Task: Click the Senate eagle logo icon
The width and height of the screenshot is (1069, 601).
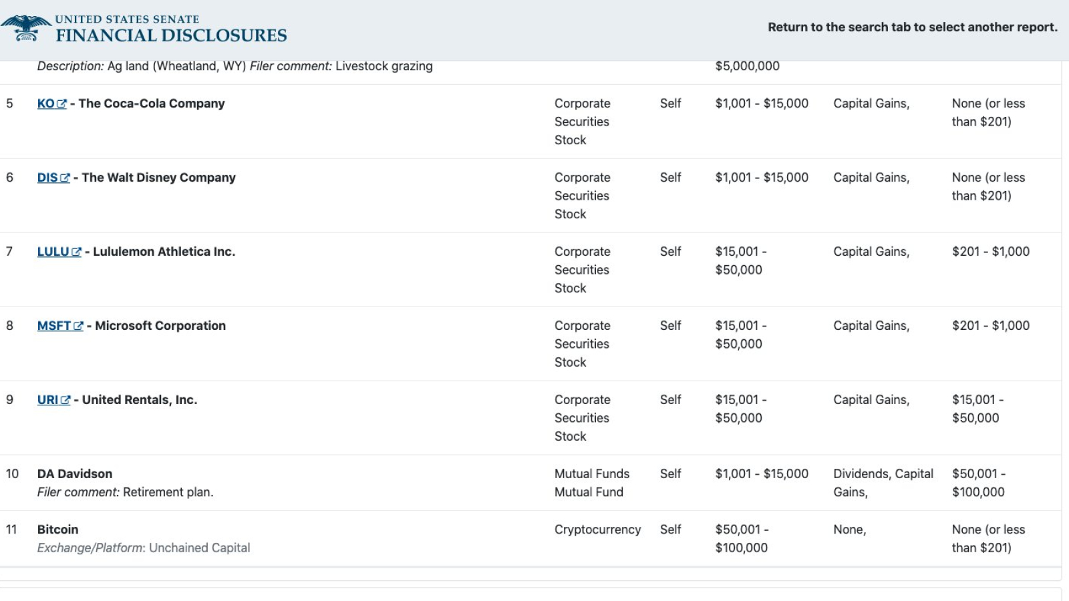Action: coord(26,28)
